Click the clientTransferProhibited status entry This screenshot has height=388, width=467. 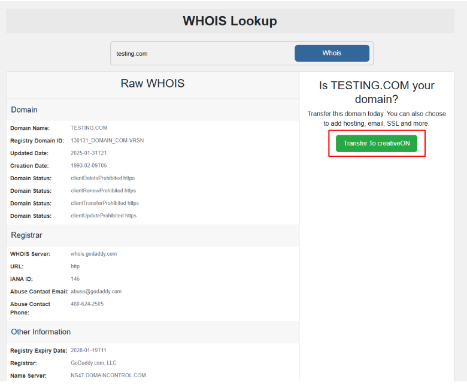coord(104,203)
